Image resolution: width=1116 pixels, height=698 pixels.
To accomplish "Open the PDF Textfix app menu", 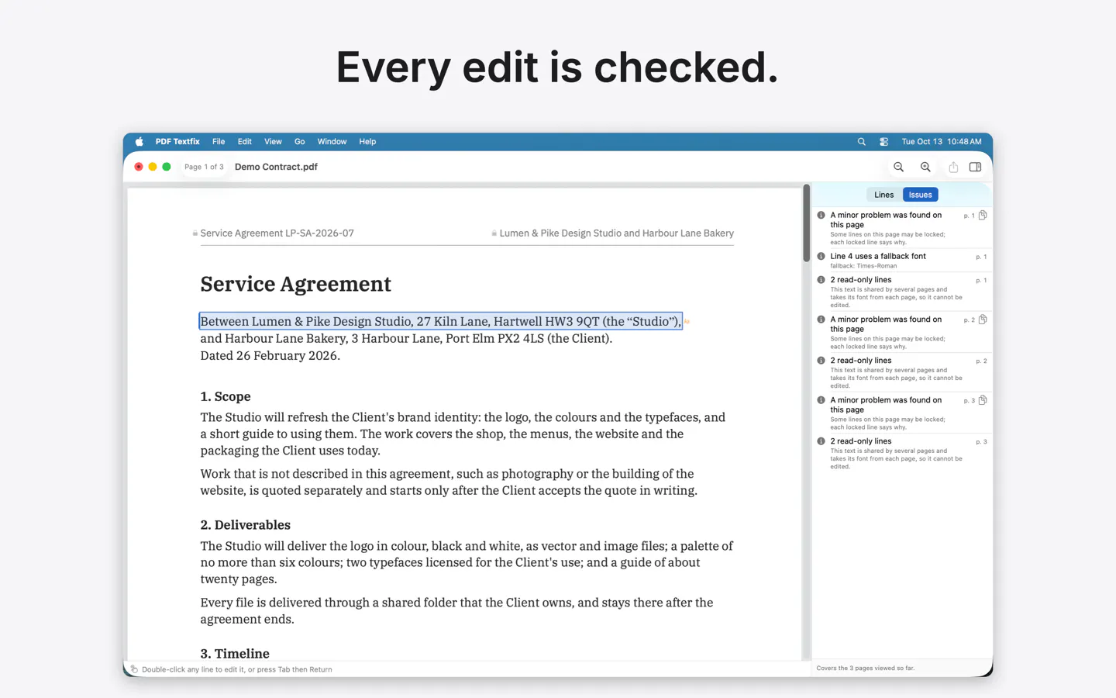I will [x=177, y=142].
